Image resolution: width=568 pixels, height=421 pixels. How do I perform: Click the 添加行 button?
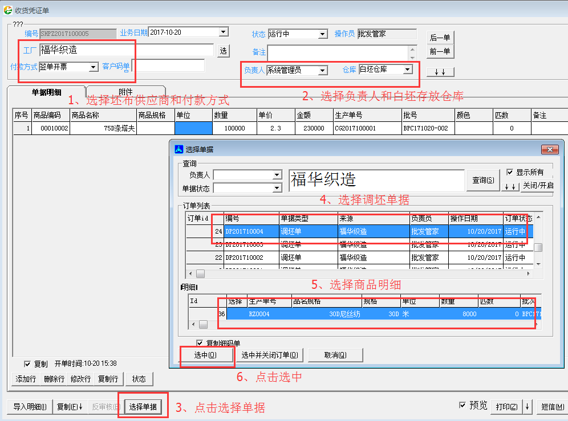(26, 379)
